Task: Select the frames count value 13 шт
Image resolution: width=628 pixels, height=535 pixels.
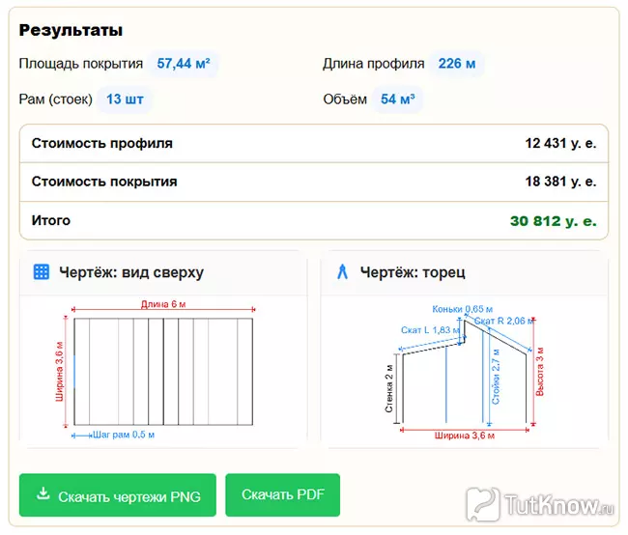Action: click(125, 99)
